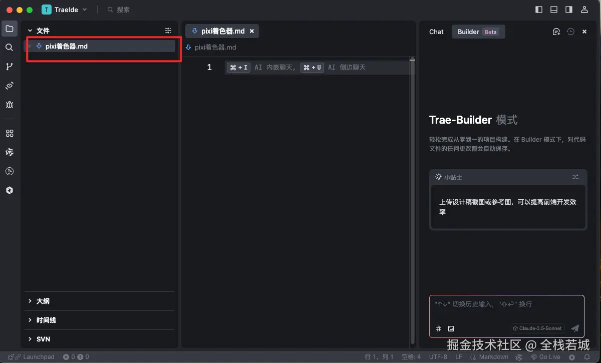Image resolution: width=601 pixels, height=363 pixels.
Task: Select the Markdown language mode
Action: pos(489,357)
